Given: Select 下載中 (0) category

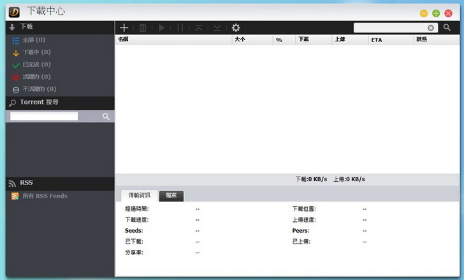Looking at the screenshot, I should [x=36, y=52].
